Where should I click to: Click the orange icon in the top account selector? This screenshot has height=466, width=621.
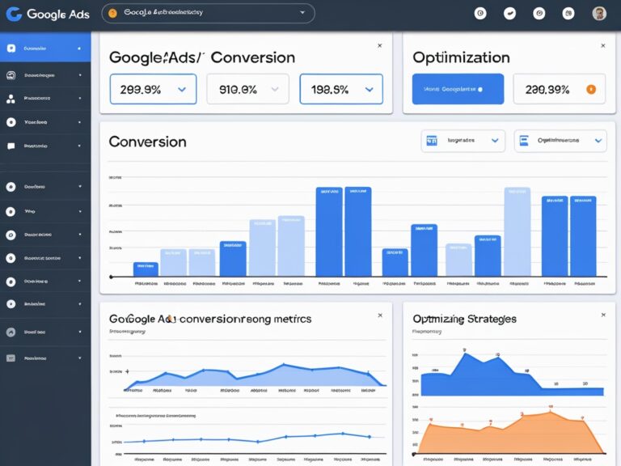[x=112, y=13]
